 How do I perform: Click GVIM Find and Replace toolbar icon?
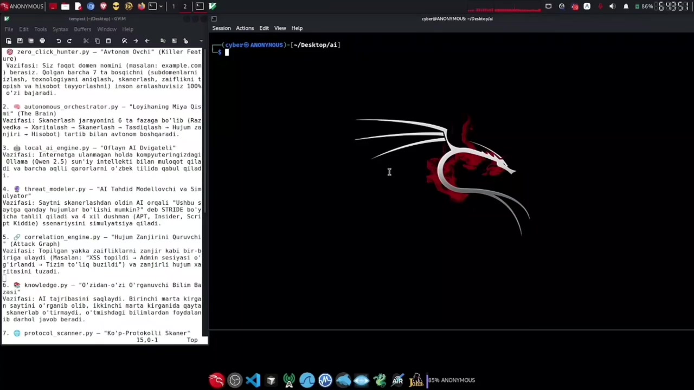pyautogui.click(x=125, y=41)
